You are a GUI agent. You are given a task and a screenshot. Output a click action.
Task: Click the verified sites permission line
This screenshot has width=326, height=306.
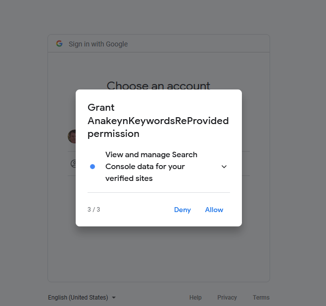tap(129, 178)
